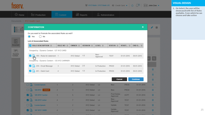Select the Yes radio button
Viewport: 205px width, 115px height.
pyautogui.click(x=29, y=37)
